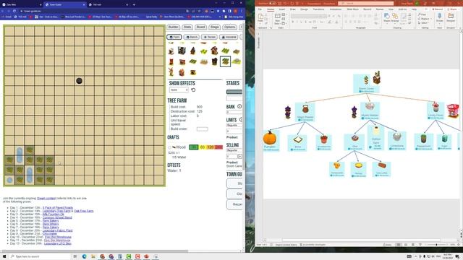Viewport: 463px width, 260px height.
Task: Select the Terrain category filter
Action: [209, 37]
